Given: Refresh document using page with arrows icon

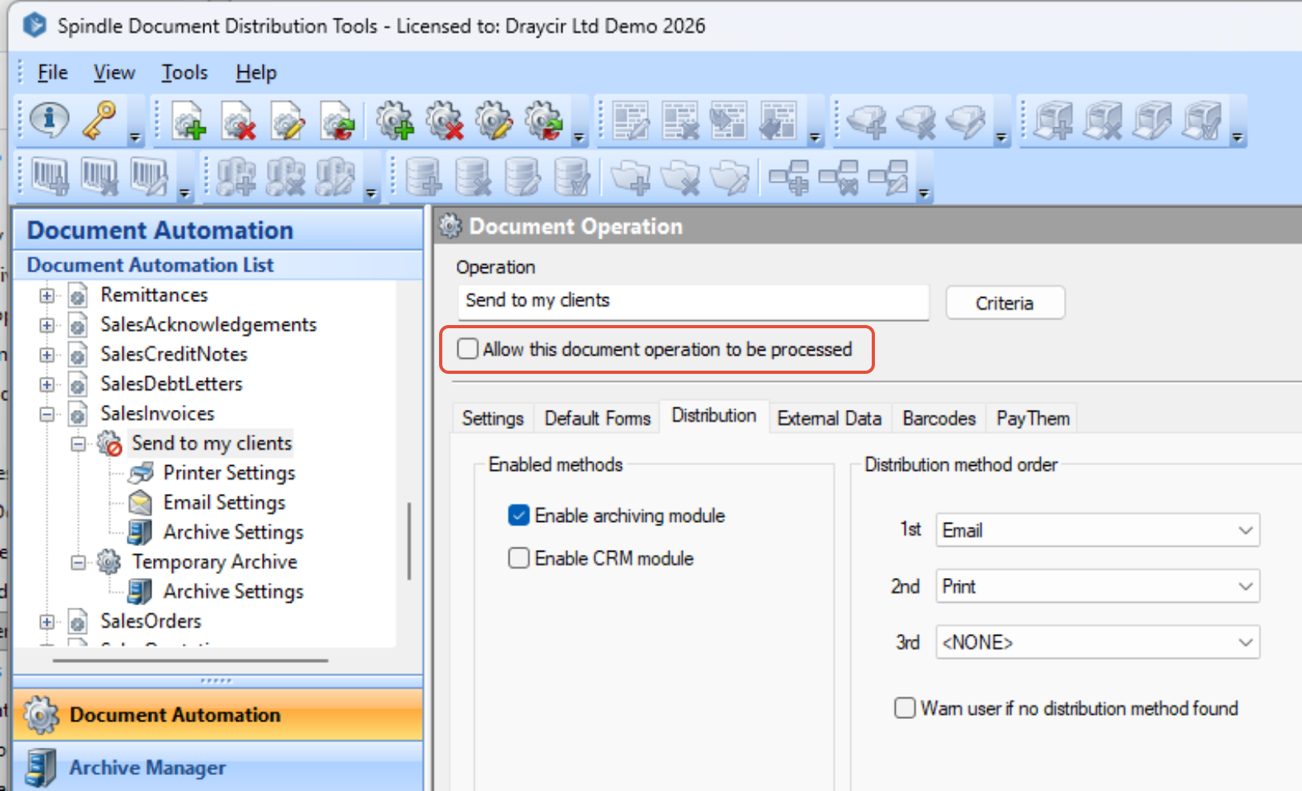Looking at the screenshot, I should pyautogui.click(x=338, y=120).
